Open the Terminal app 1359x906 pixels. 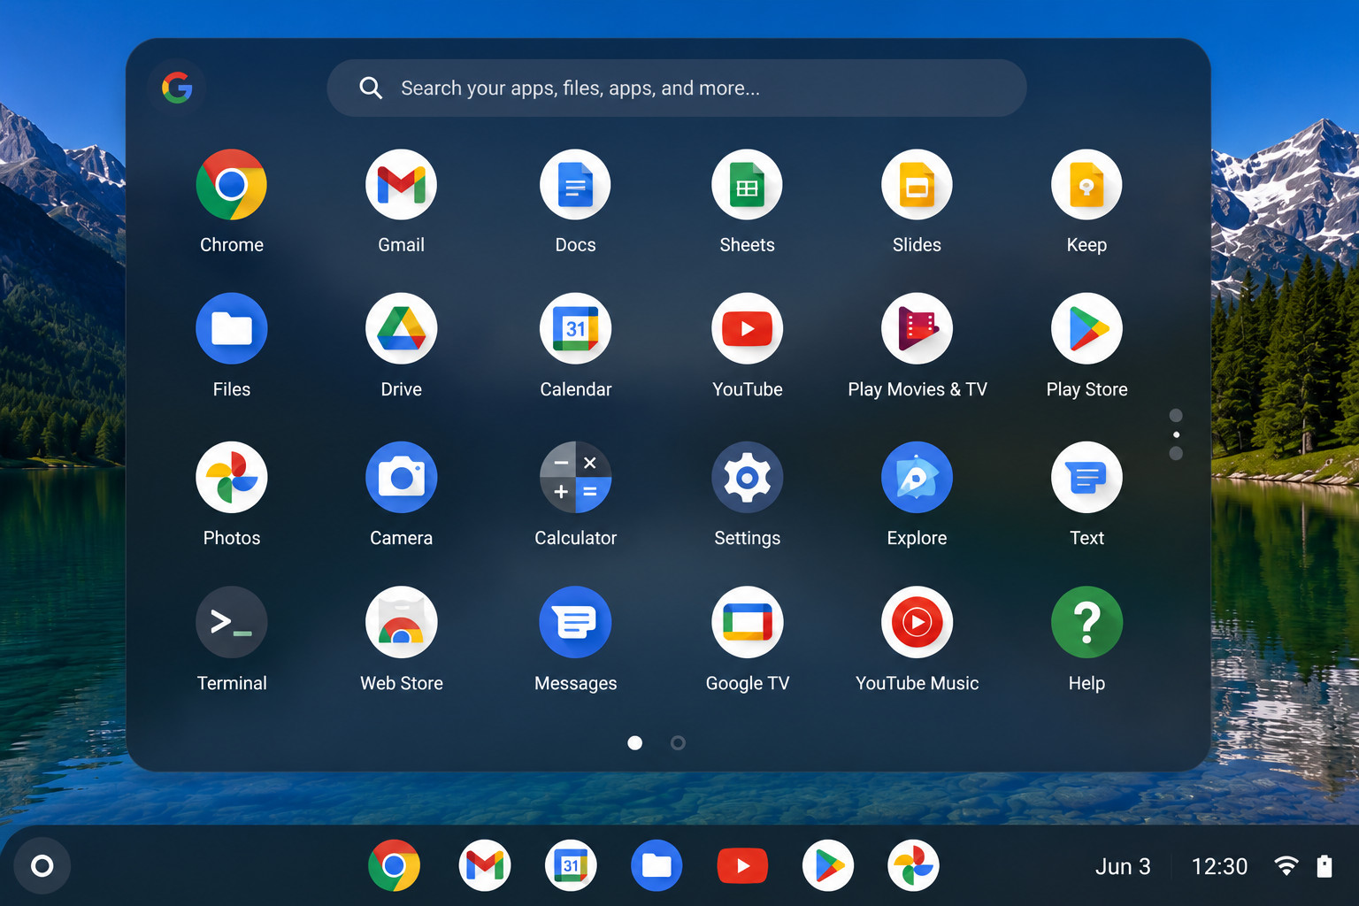point(231,622)
